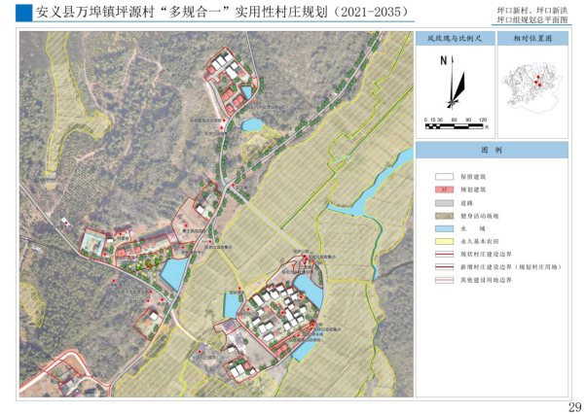The image size is (586, 414).
Task: Click the 道路 gray legend symbol
Action: [443, 203]
